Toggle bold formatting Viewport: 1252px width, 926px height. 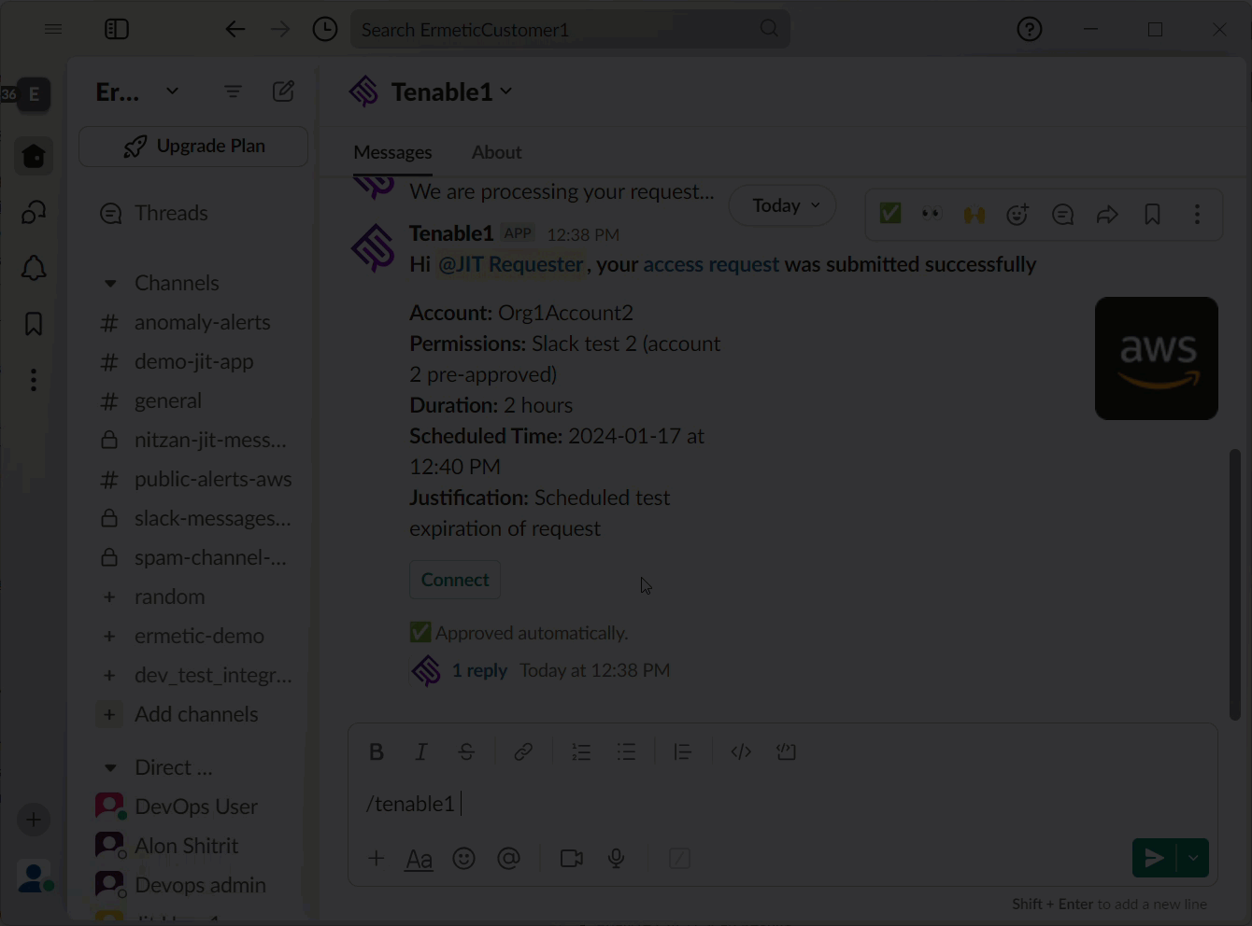pyautogui.click(x=377, y=751)
